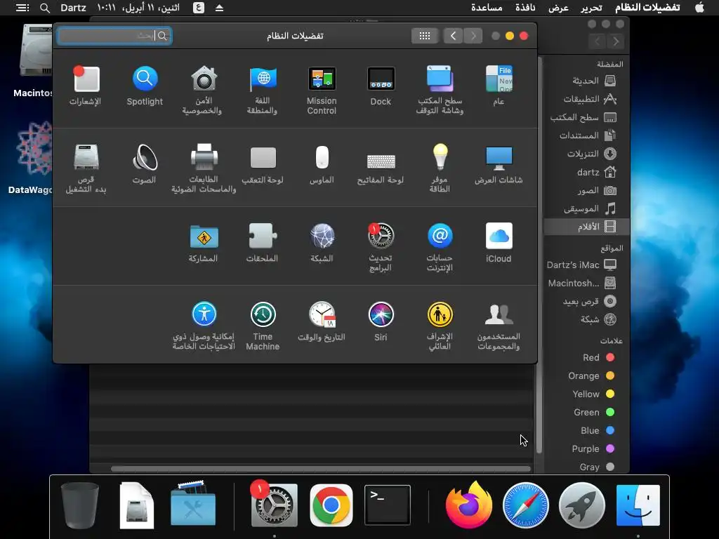
Task: Open Extensions (الملحقات) preferences
Action: 263,244
